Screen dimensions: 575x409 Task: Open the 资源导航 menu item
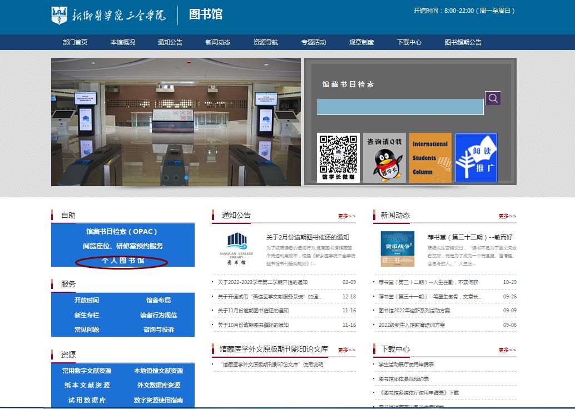[265, 42]
